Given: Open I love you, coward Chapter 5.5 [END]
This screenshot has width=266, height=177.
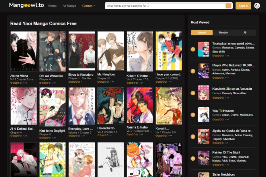Looking at the screenshot, I should pyautogui.click(x=167, y=78).
